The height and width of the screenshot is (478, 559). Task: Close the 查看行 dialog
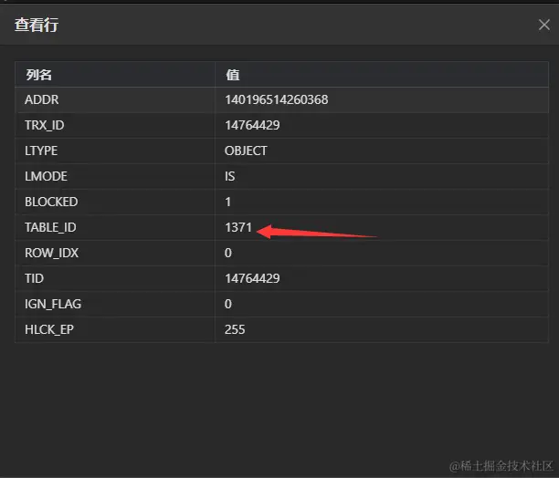pyautogui.click(x=544, y=25)
